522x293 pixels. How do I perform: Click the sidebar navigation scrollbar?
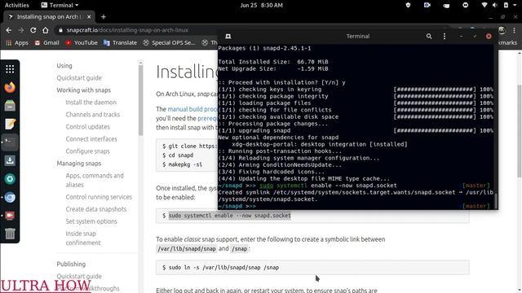coord(140,99)
